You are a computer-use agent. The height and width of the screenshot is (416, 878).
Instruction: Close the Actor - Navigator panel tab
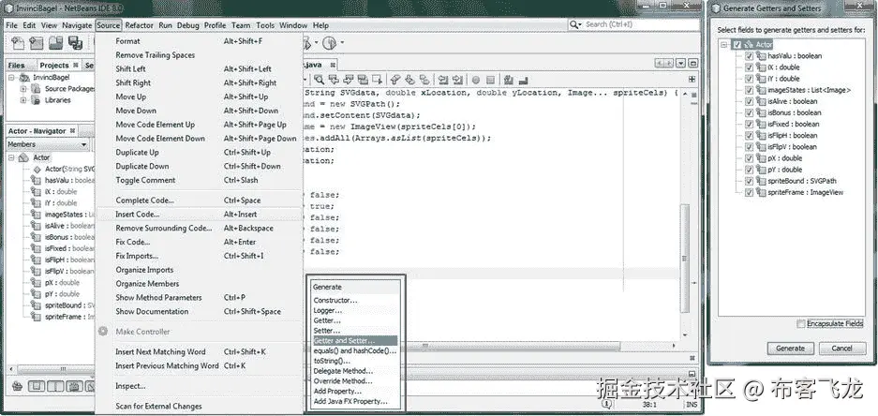tap(72, 131)
